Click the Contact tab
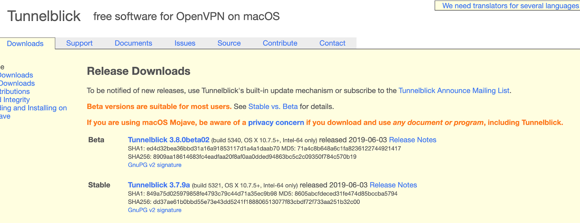This screenshot has width=580, height=223. pyautogui.click(x=332, y=43)
